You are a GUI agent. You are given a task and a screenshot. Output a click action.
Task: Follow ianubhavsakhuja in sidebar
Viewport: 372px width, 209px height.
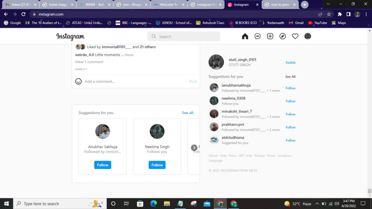tap(290, 88)
